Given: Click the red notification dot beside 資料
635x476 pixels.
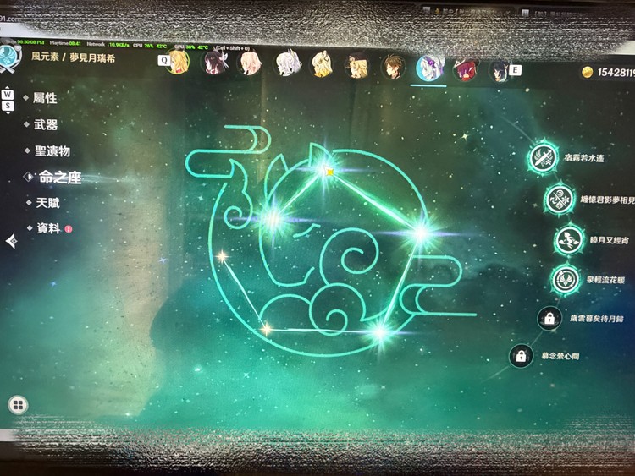Looking at the screenshot, I should (69, 229).
